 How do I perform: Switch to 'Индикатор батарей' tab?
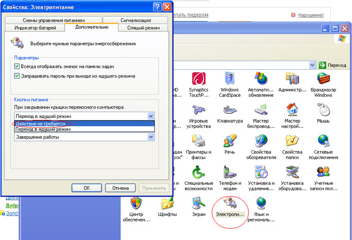click(x=35, y=28)
